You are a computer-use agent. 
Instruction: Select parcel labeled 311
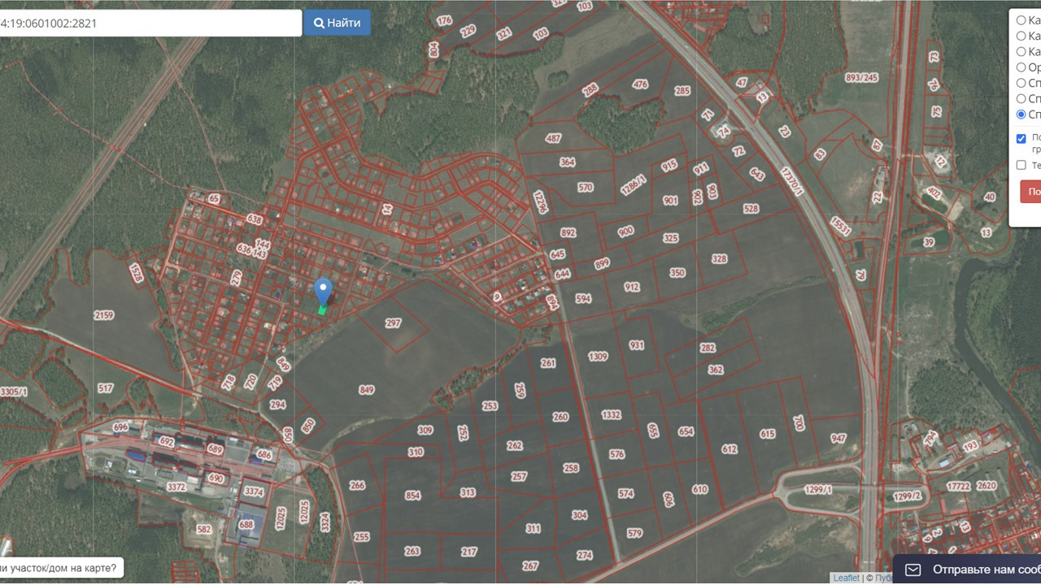pyautogui.click(x=533, y=529)
